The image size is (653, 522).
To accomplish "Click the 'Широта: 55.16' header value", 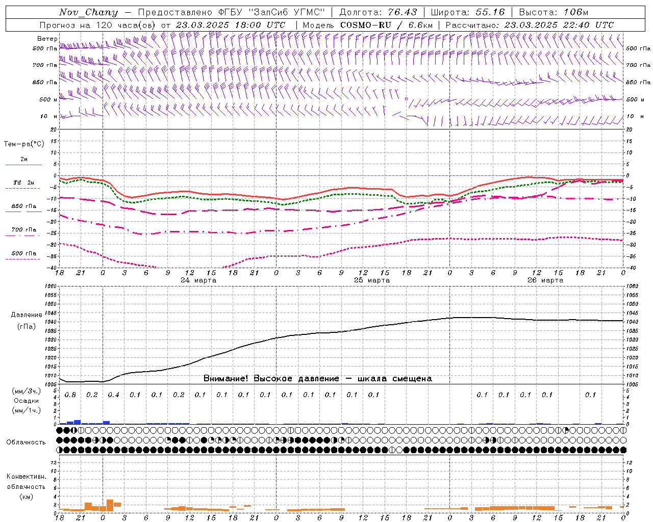I will point(468,12).
